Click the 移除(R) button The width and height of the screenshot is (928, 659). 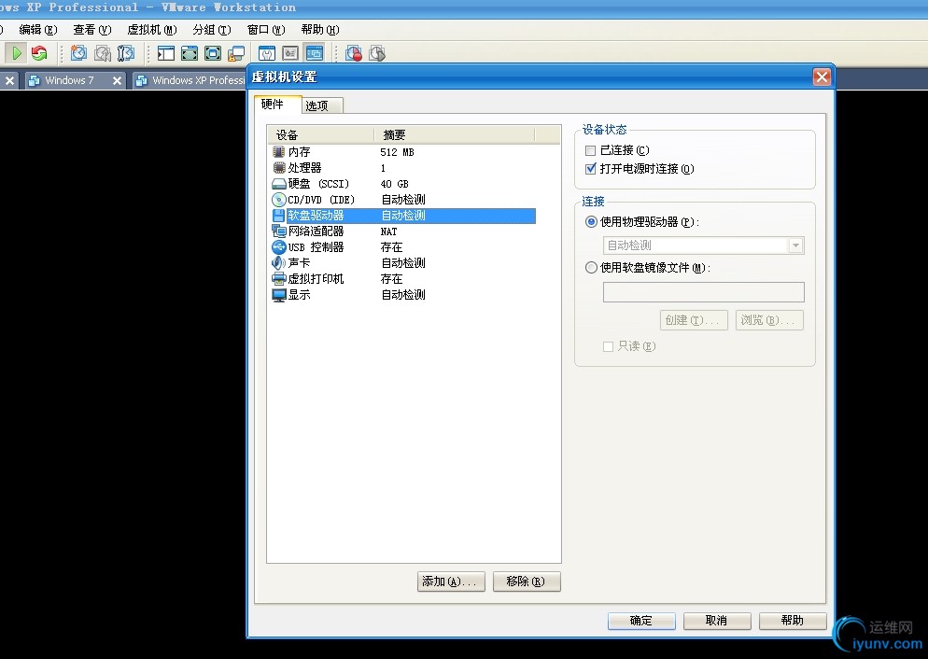point(527,582)
